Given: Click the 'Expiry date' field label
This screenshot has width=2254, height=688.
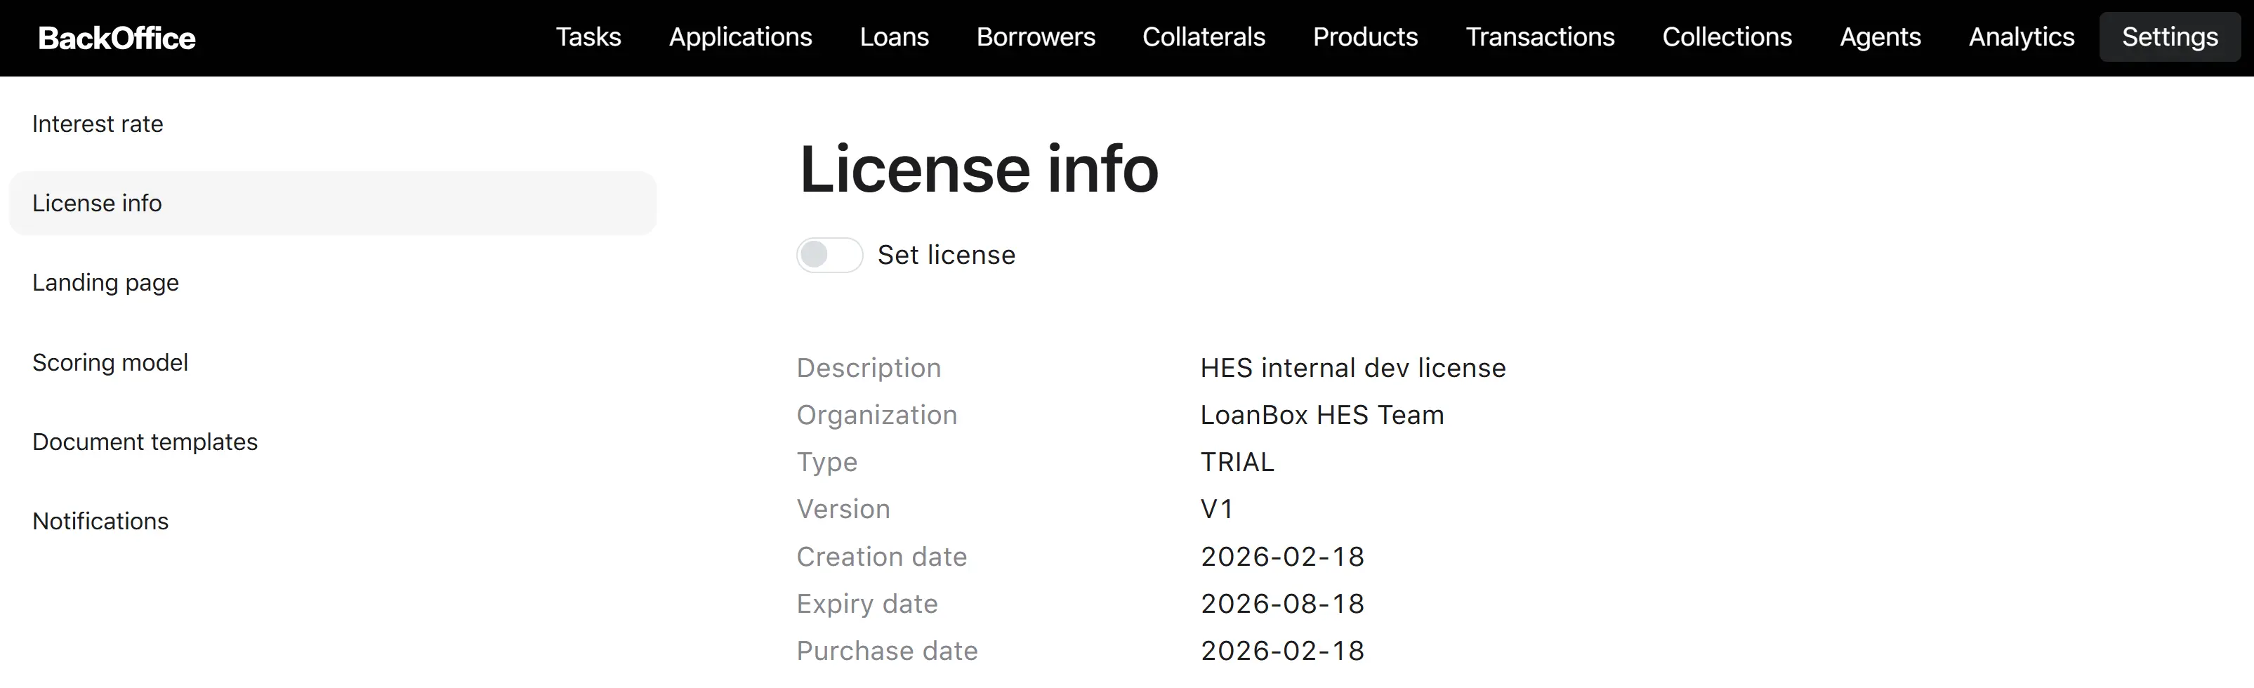Looking at the screenshot, I should (867, 604).
